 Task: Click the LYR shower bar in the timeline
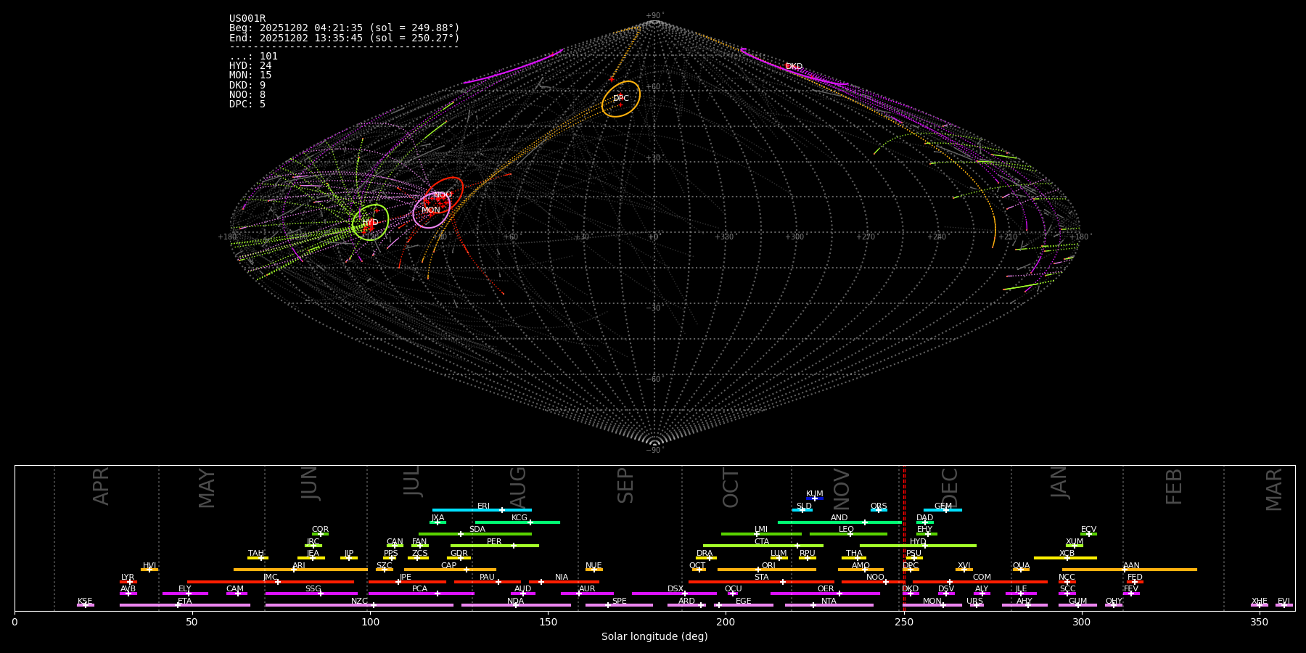[x=128, y=582]
